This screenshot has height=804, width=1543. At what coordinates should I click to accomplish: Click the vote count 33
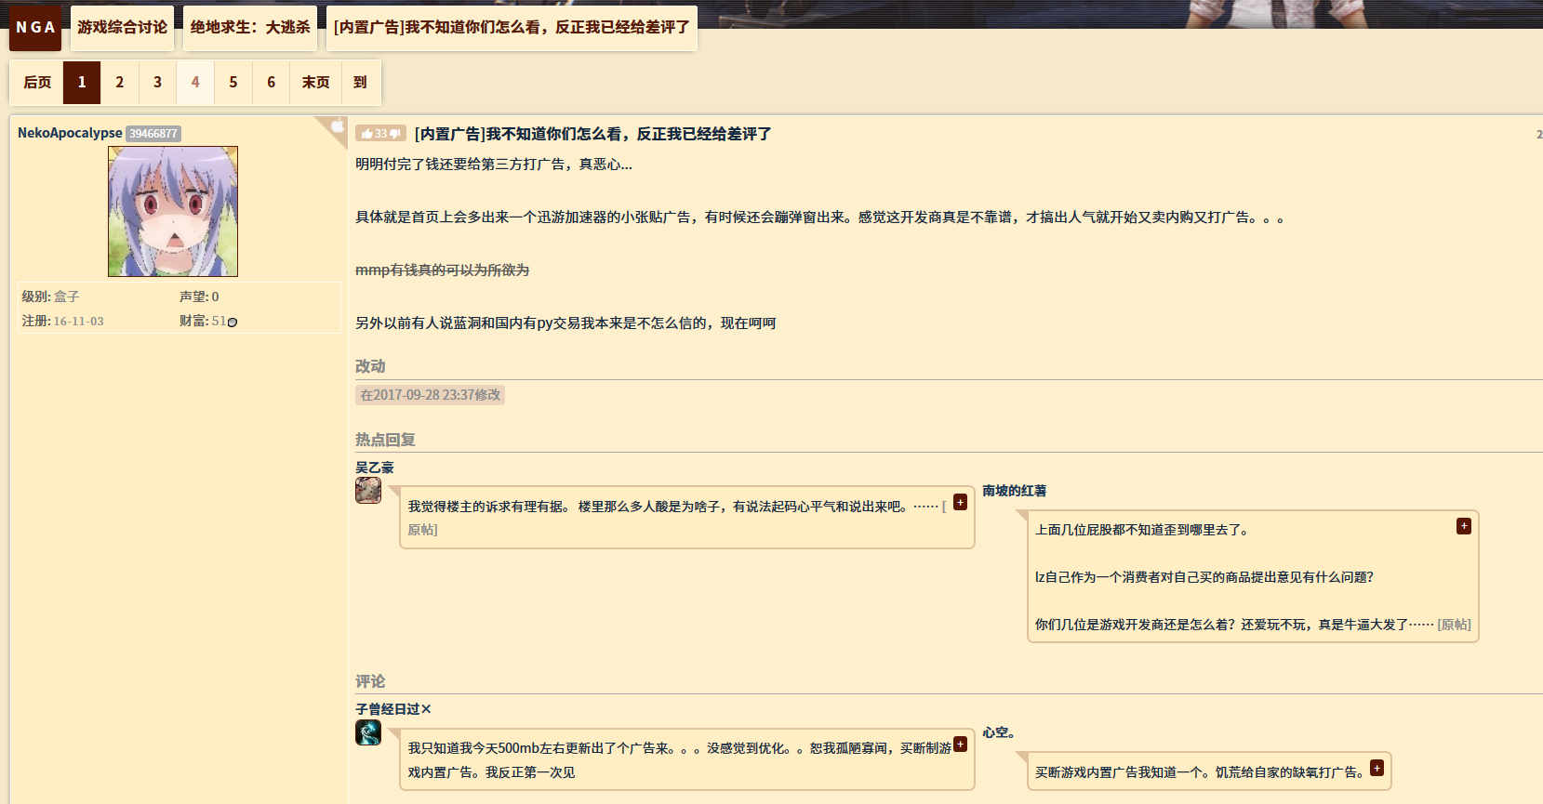[381, 134]
